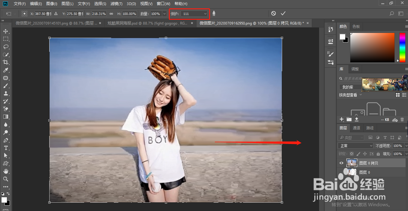Open the edit toolbar three-dots menu
The image size is (408, 211).
point(5,187)
